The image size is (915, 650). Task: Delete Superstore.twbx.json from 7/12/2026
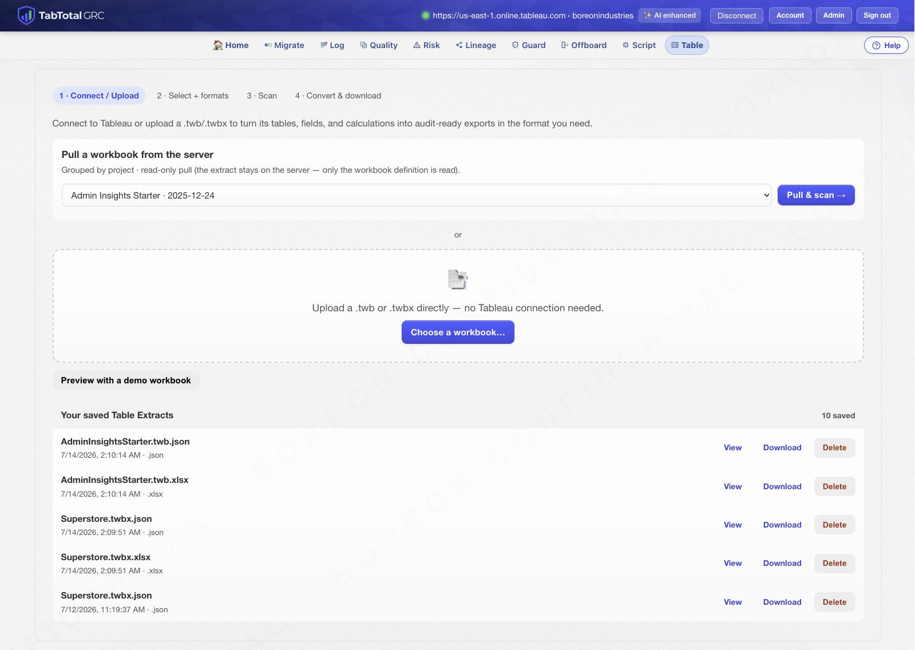tap(834, 602)
